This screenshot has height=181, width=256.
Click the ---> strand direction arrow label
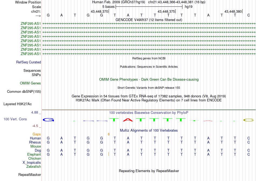coord(38,16)
